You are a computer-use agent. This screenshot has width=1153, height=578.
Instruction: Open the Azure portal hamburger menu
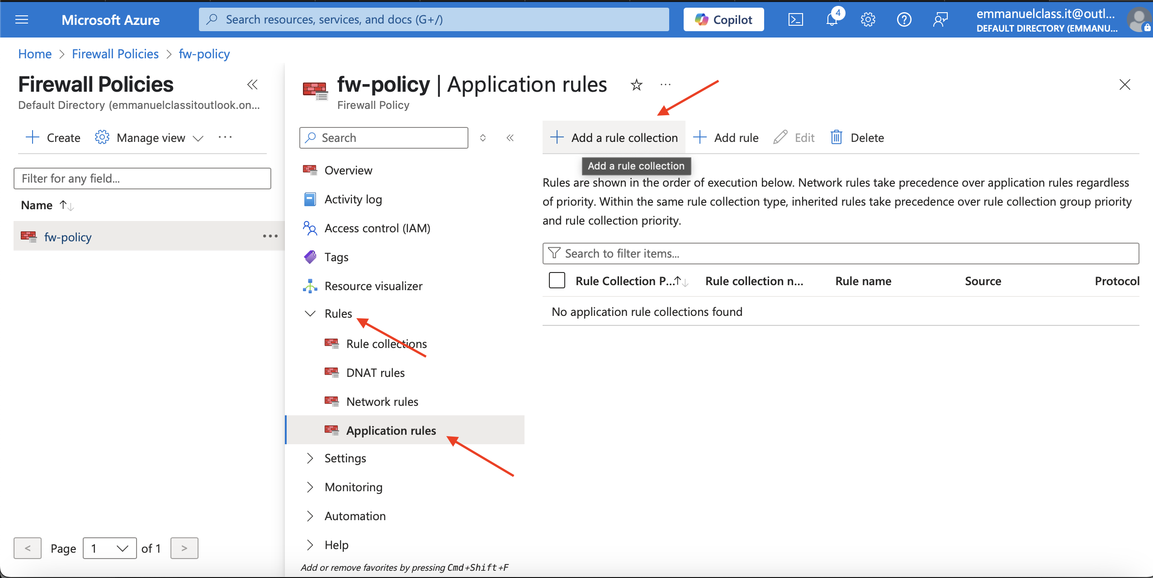coord(22,19)
